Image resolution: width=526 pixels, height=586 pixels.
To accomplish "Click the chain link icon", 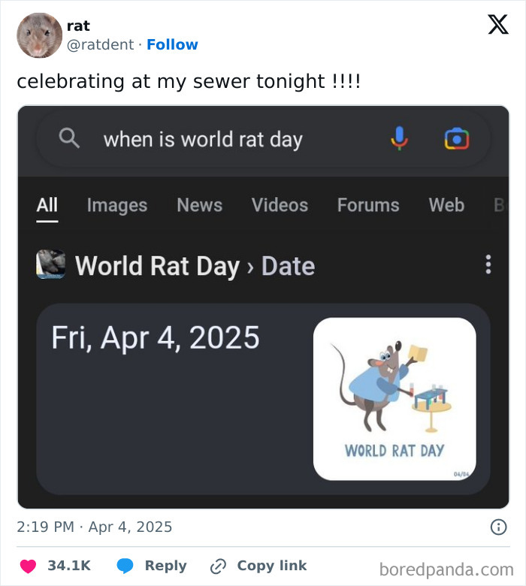I will pyautogui.click(x=218, y=566).
